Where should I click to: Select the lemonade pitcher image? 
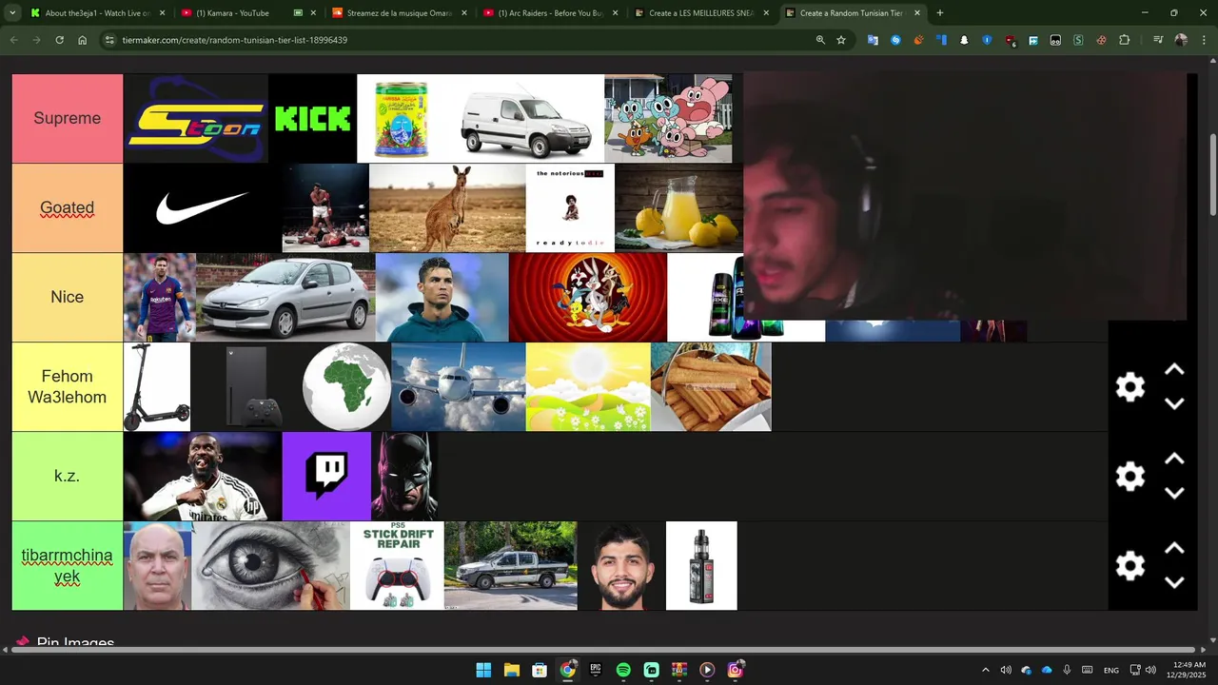click(x=678, y=207)
